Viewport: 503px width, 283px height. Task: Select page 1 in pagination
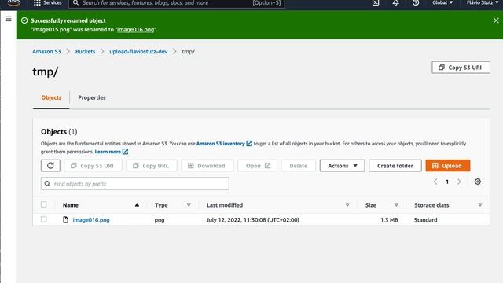coord(447,182)
